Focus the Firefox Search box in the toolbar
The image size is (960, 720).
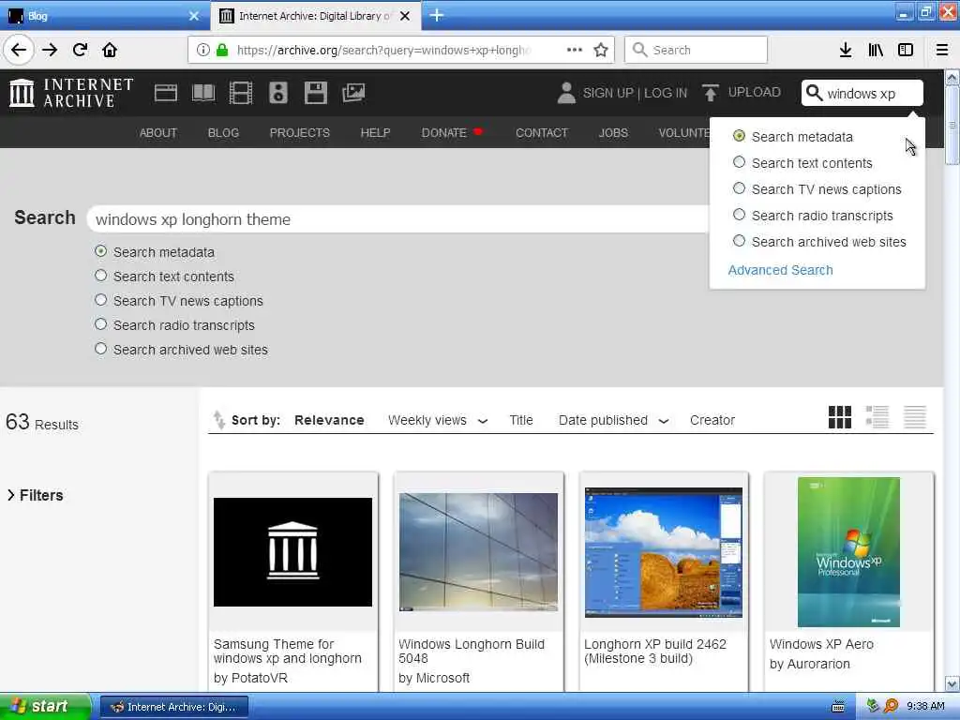[696, 51]
